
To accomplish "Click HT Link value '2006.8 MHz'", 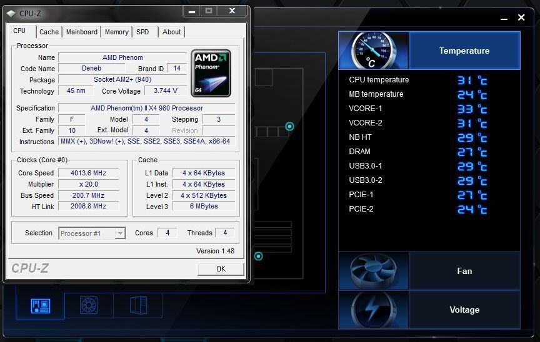I will coord(89,206).
